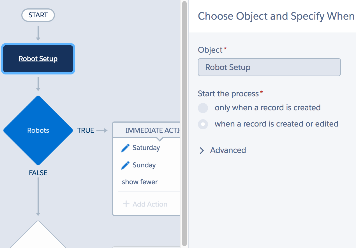
Task: Open the Sunday immediate action
Action: point(144,165)
